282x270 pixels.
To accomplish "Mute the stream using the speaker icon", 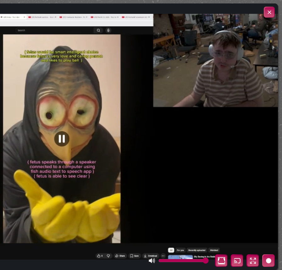I will (x=152, y=261).
